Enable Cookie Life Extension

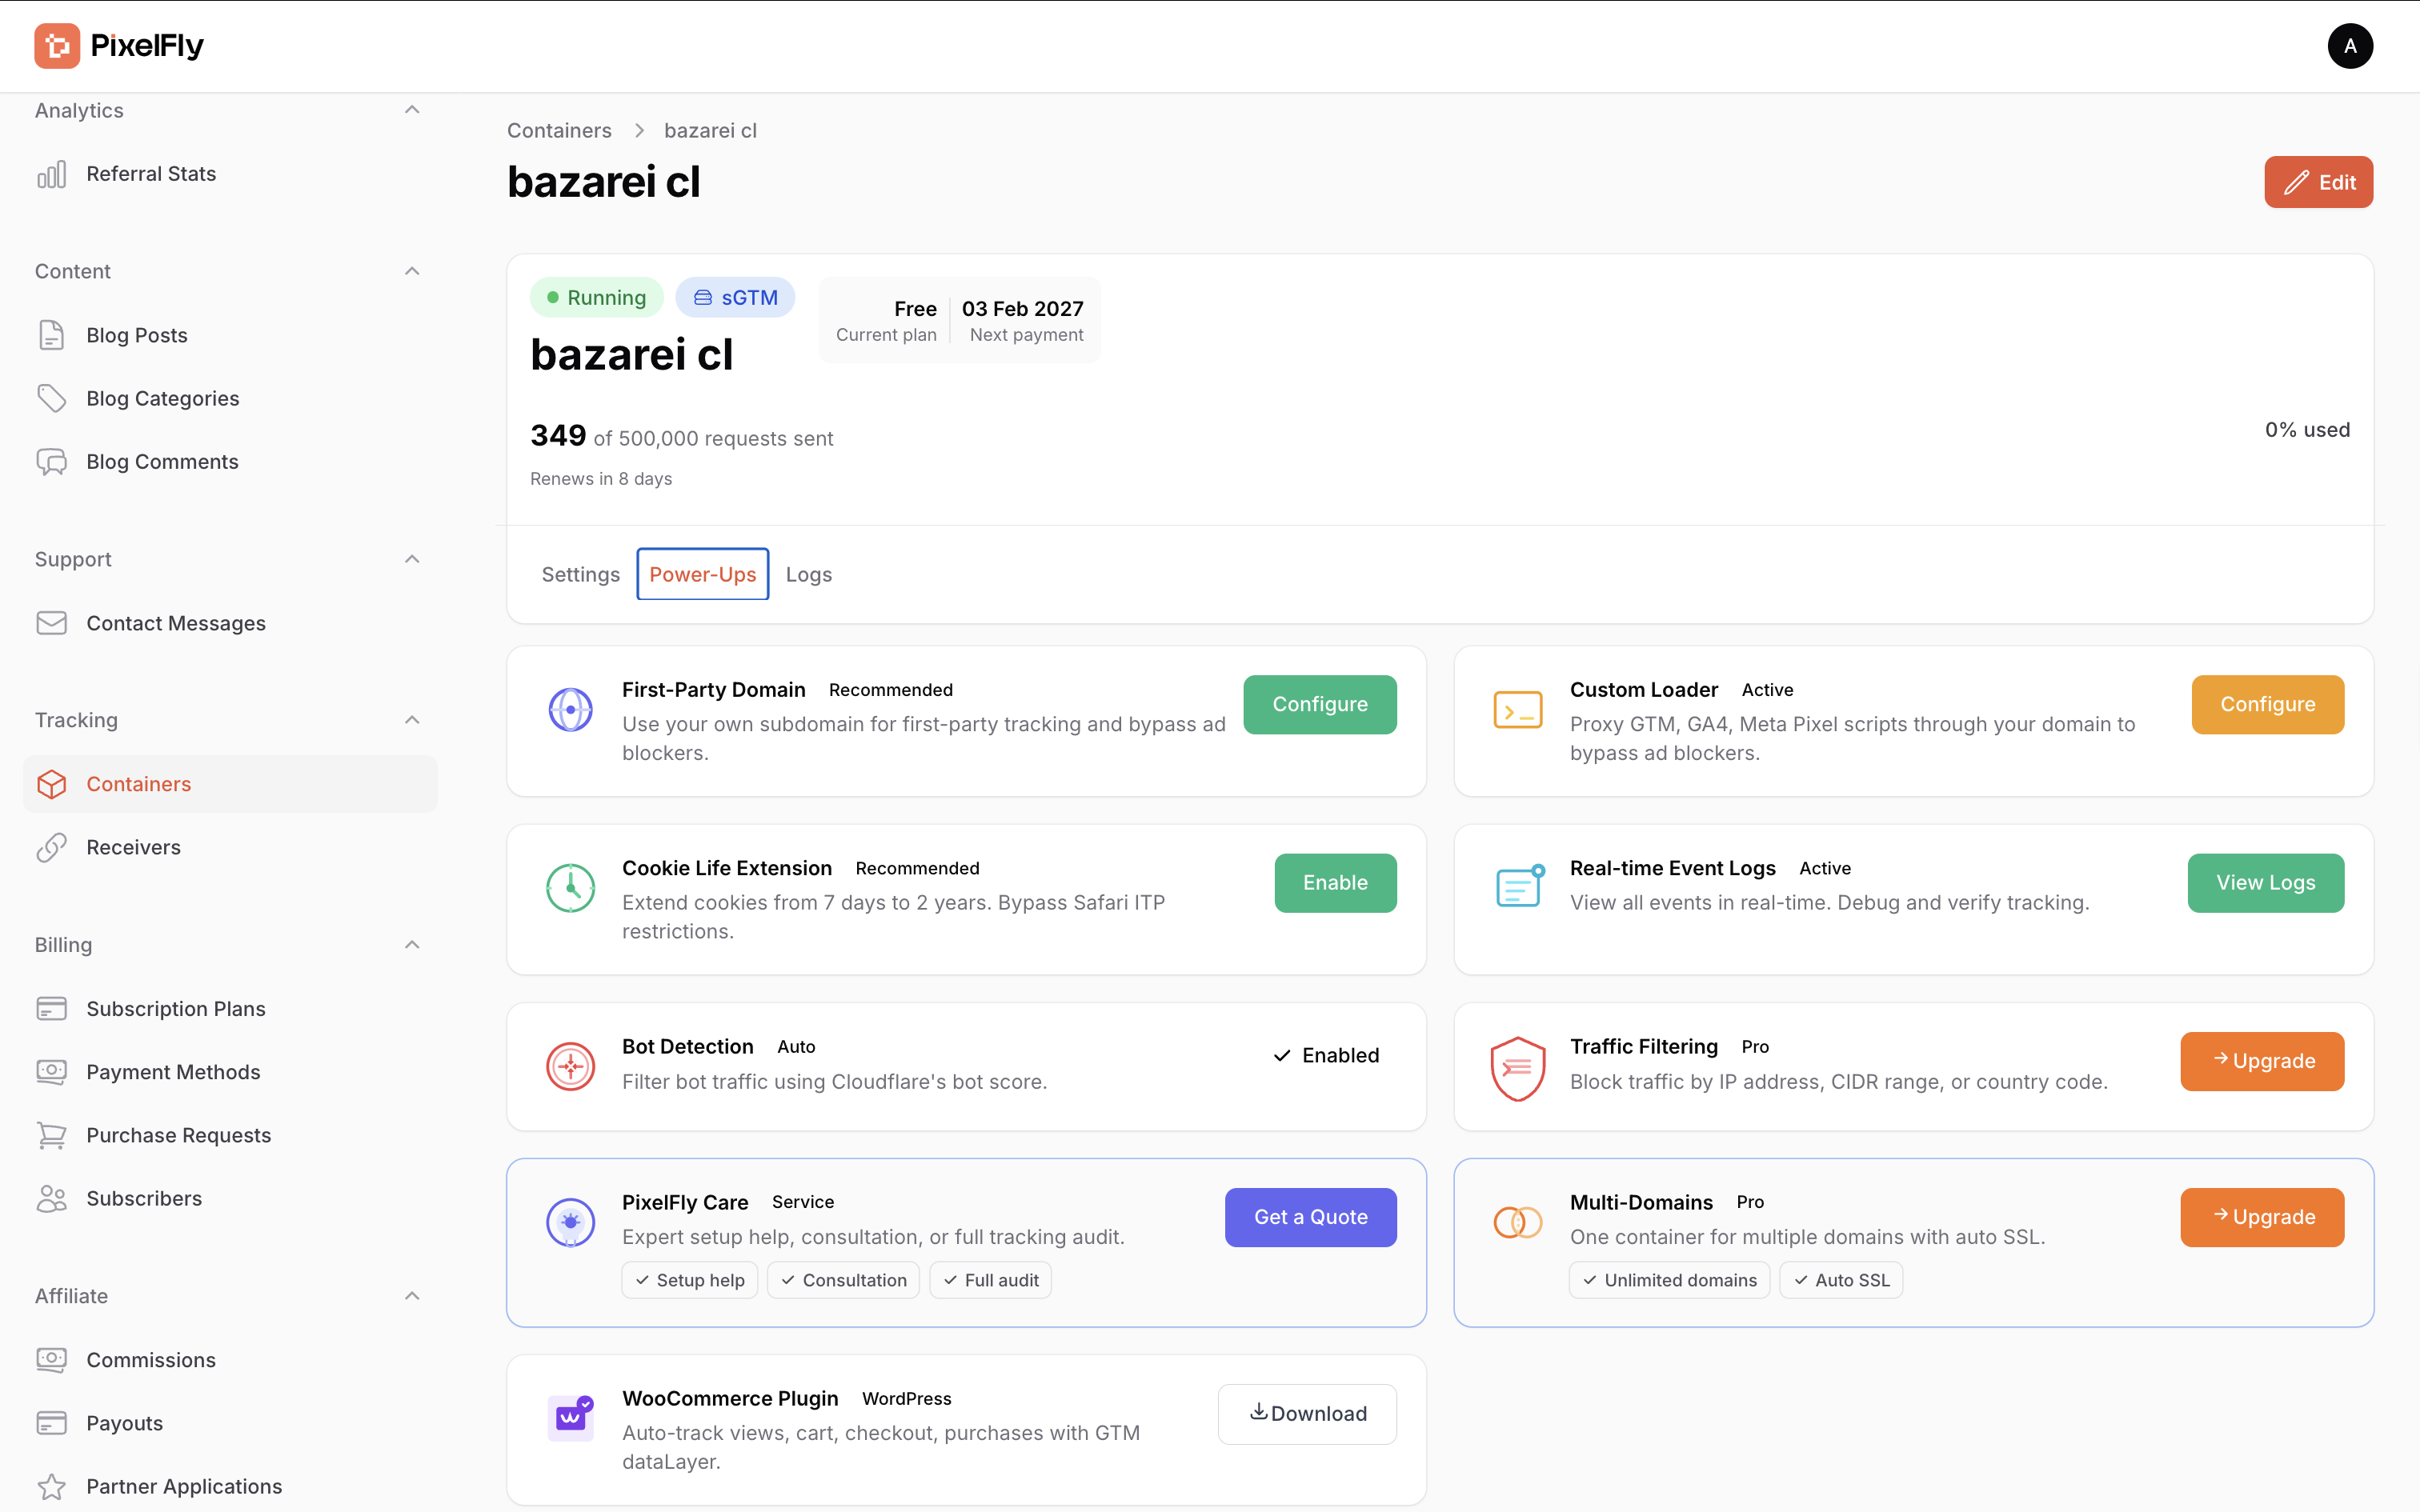click(x=1334, y=882)
